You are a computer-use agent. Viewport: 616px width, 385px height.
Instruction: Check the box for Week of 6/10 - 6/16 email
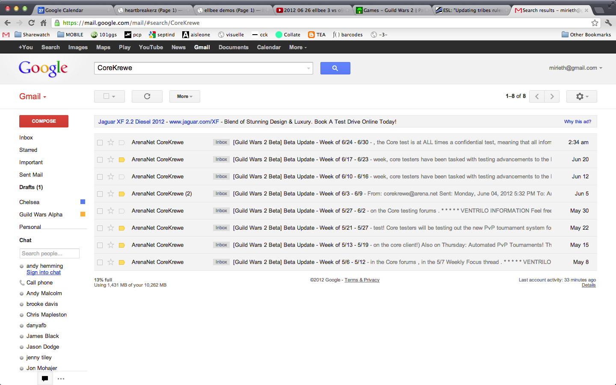point(100,177)
